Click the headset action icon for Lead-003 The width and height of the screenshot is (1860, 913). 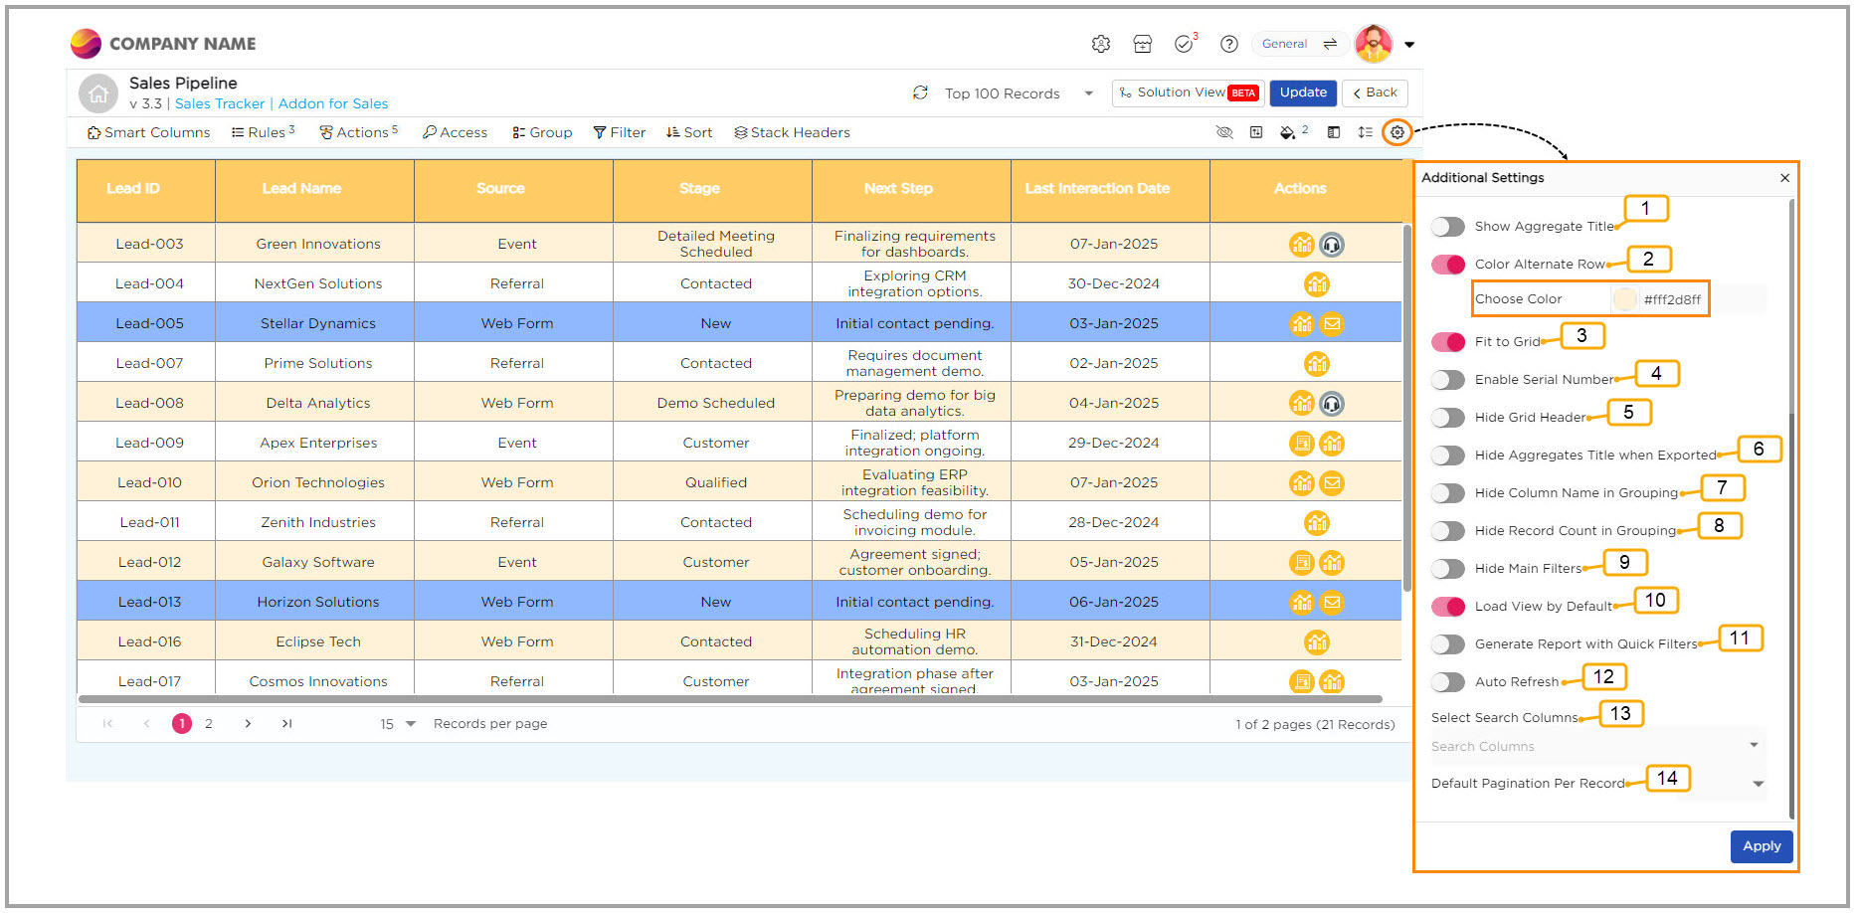coord(1331,244)
